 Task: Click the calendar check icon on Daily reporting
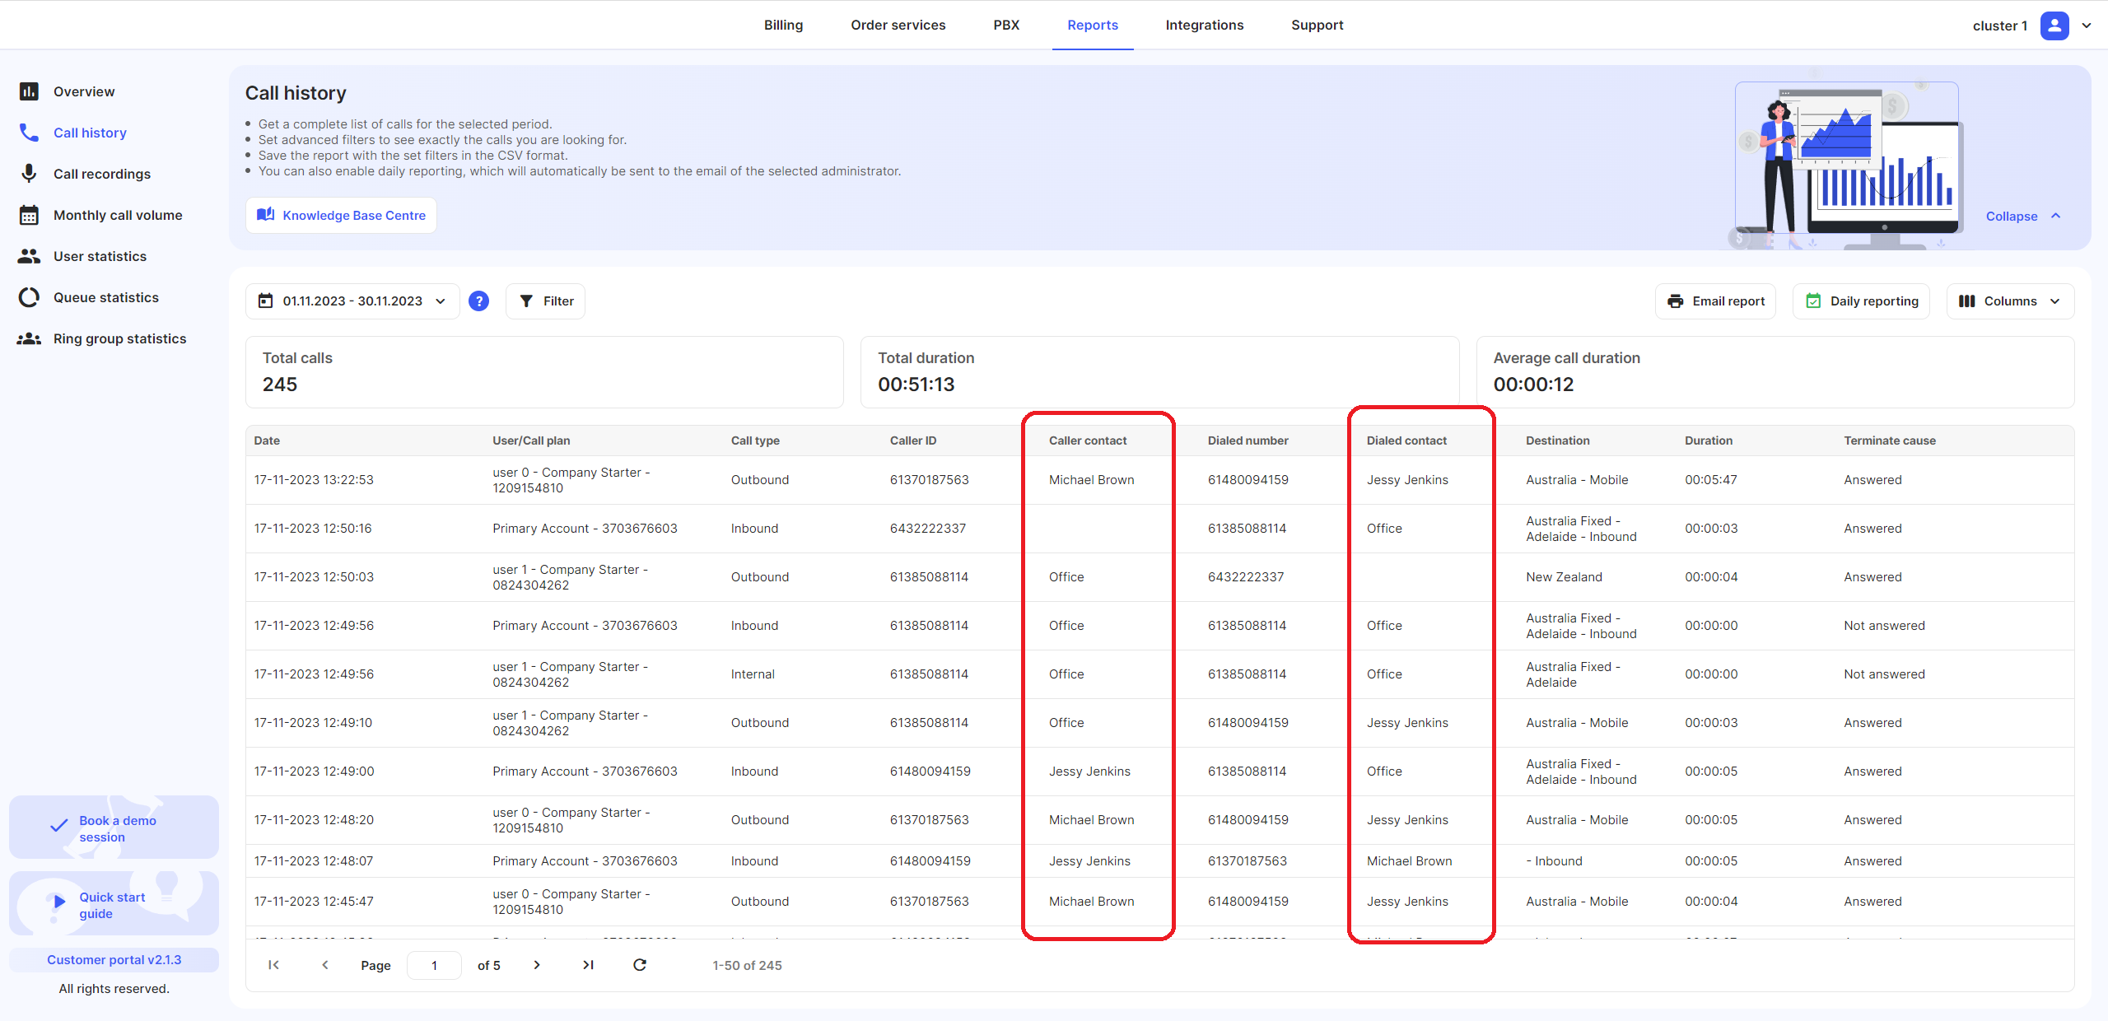(x=1813, y=301)
